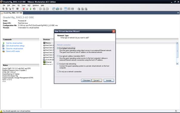
Task: Click Edit virtual machine settings link
Action: (15, 46)
